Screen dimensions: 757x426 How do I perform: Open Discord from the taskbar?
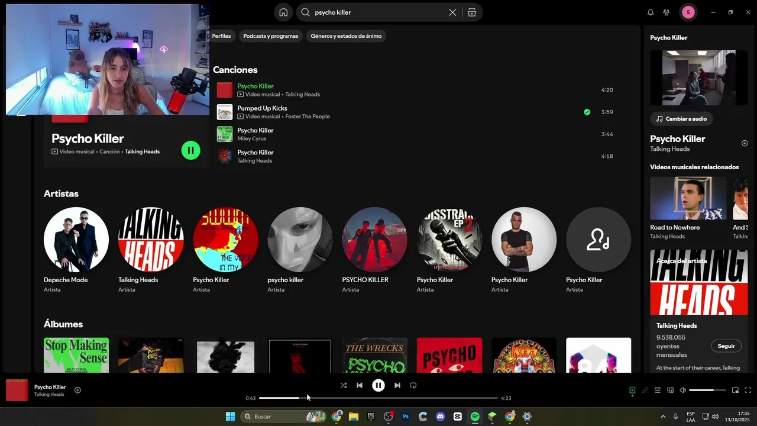pyautogui.click(x=440, y=417)
